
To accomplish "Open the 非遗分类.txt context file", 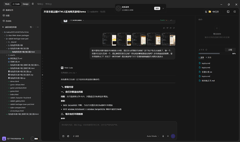I will (x=207, y=72).
